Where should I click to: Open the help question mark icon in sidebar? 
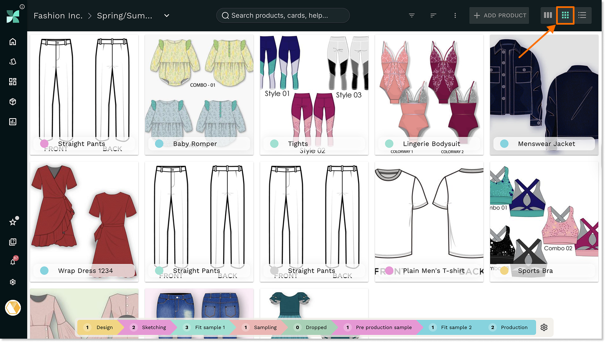pos(13,242)
